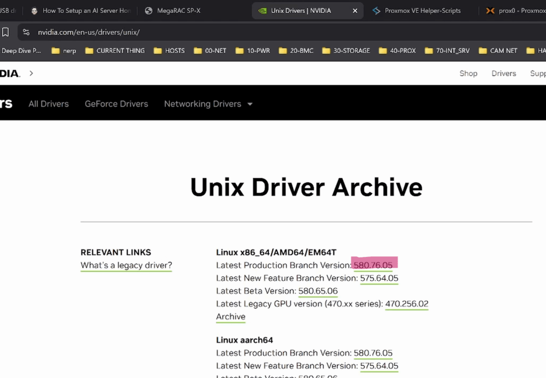Expand the chevron next to the NVIDIA logo
The height and width of the screenshot is (378, 546).
click(x=31, y=73)
